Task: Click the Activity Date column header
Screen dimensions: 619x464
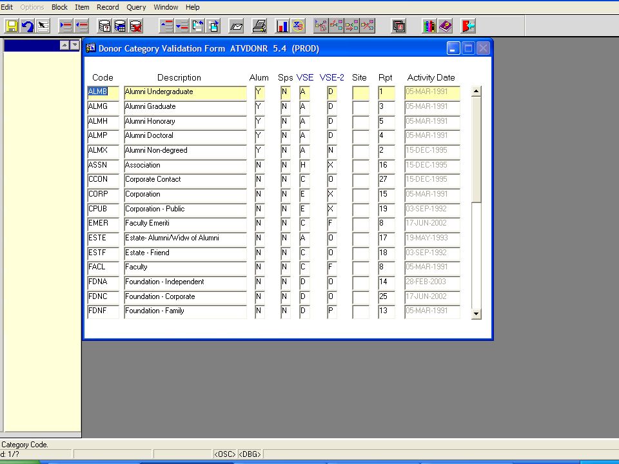Action: point(431,78)
